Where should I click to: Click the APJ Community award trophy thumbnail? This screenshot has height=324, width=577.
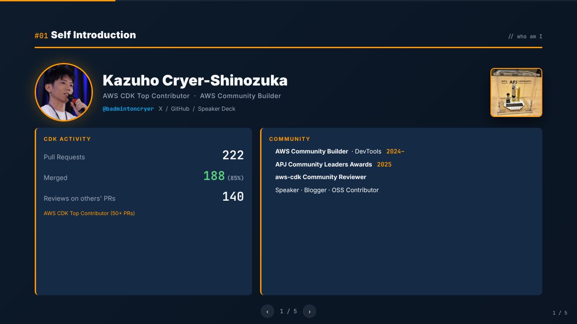coord(516,92)
